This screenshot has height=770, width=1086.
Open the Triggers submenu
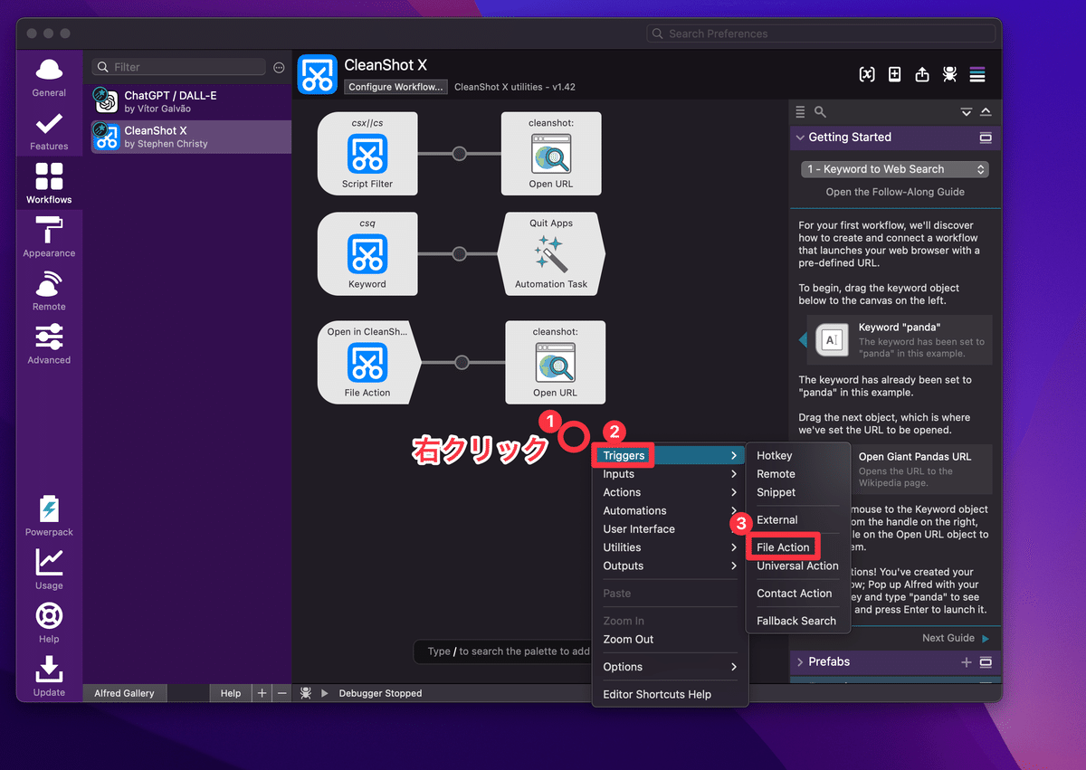coord(670,456)
